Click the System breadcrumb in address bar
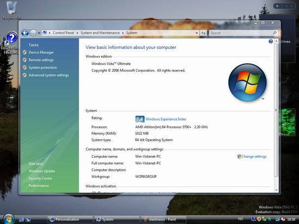The width and height of the screenshot is (299, 224). (x=132, y=33)
